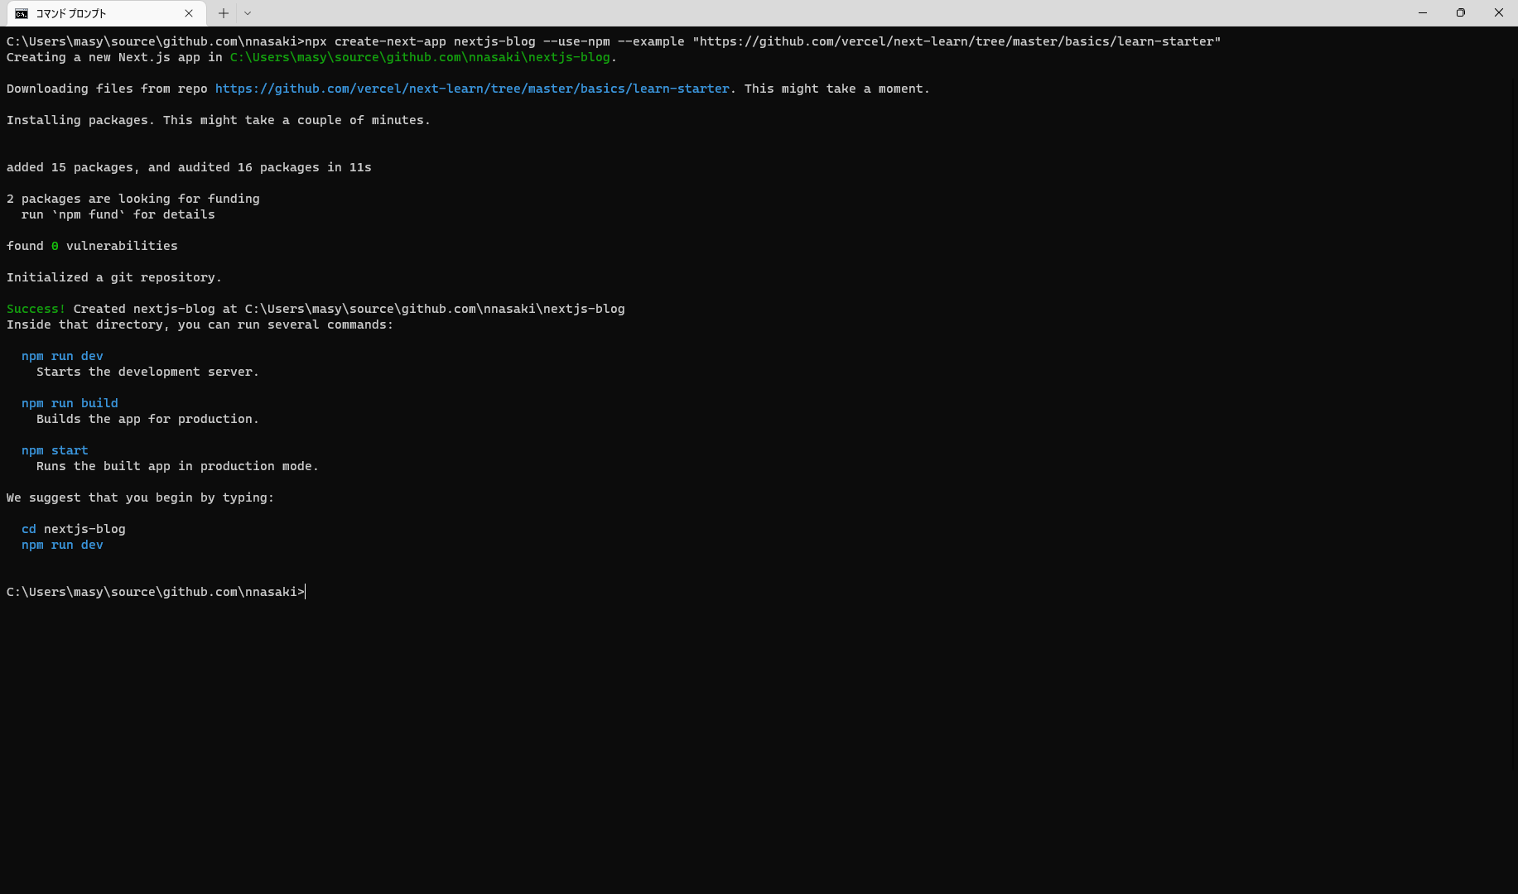1518x894 pixels.
Task: Select the コマンド プロンプト tab
Action: coord(106,13)
